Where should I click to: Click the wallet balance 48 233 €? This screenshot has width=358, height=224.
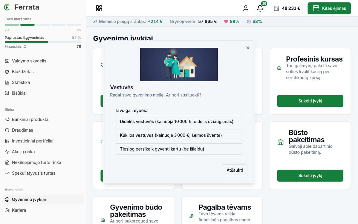[287, 8]
